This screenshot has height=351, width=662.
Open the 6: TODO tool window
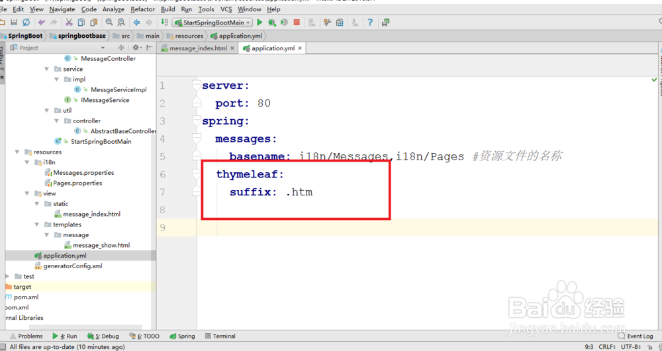[145, 336]
